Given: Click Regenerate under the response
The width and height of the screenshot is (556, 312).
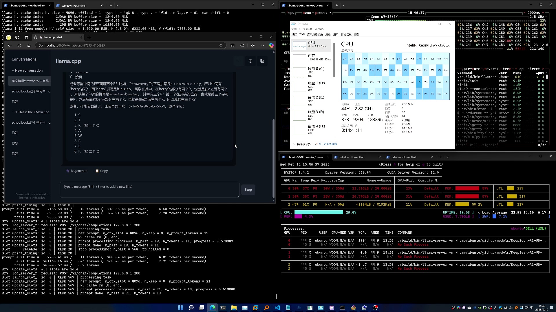Looking at the screenshot, I should pyautogui.click(x=77, y=171).
